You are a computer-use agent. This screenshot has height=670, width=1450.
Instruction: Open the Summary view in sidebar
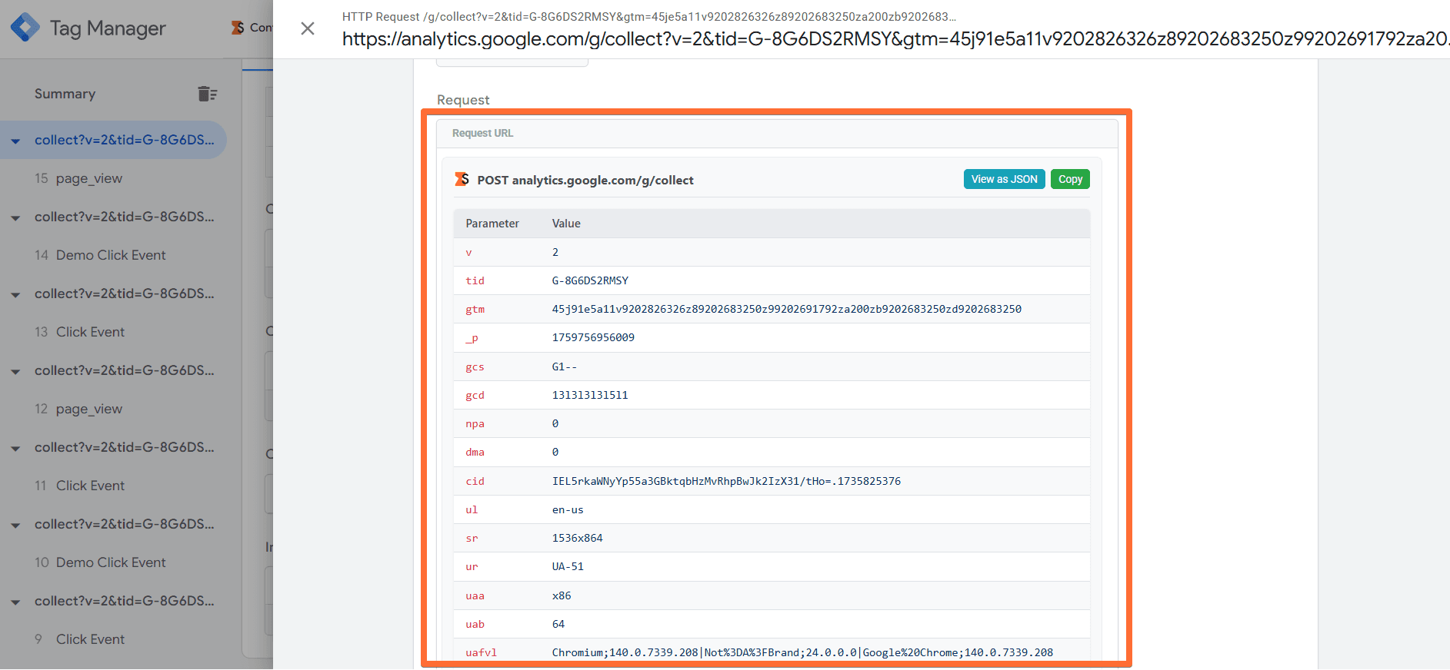click(65, 94)
